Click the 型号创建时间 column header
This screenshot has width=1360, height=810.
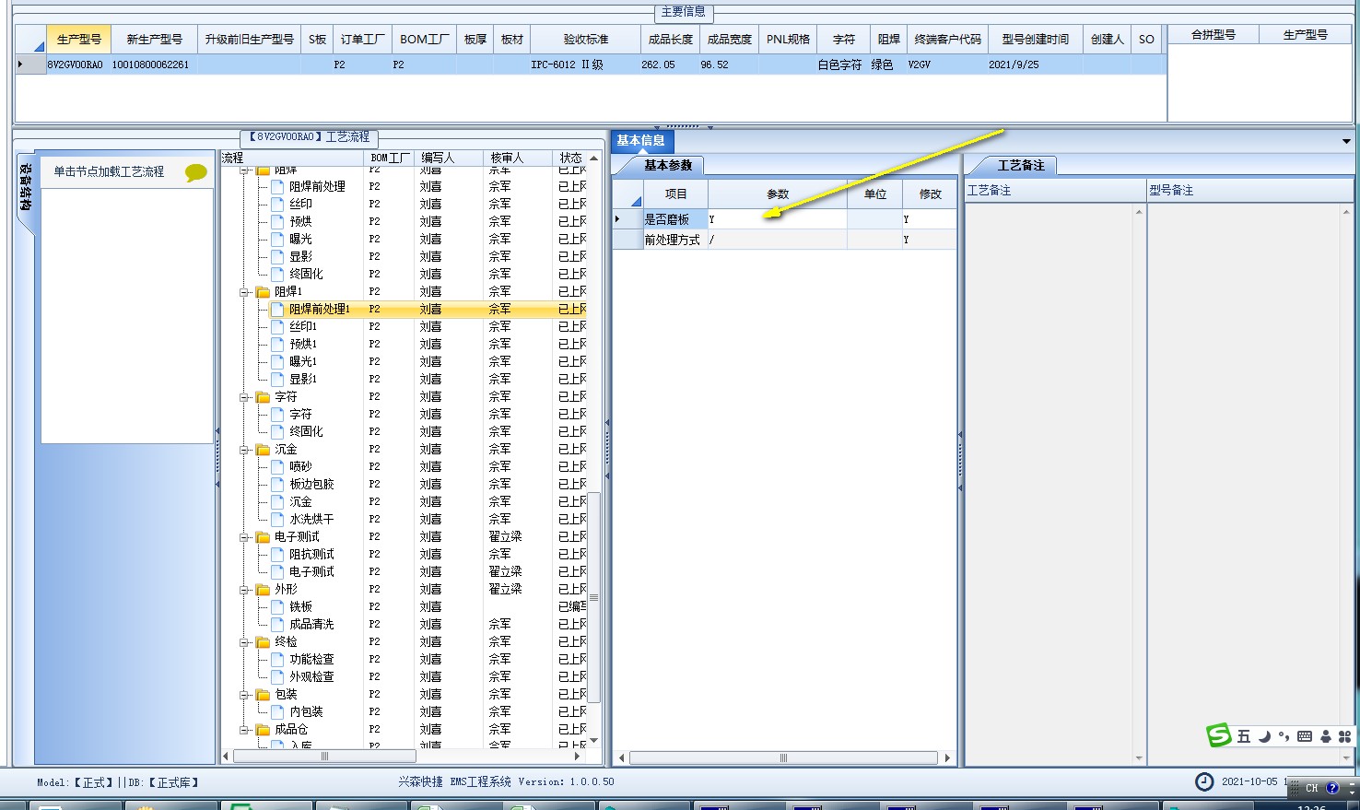[x=1035, y=40]
